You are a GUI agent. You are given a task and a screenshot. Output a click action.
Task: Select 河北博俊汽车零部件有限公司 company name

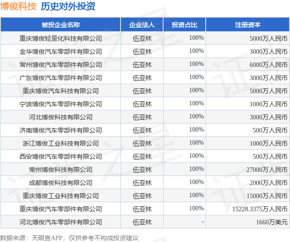click(x=61, y=222)
